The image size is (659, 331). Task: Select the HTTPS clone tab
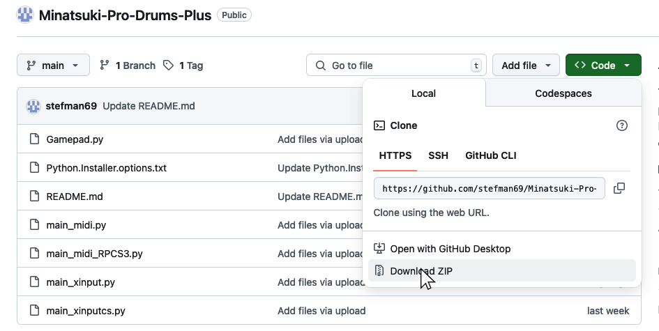pos(395,155)
